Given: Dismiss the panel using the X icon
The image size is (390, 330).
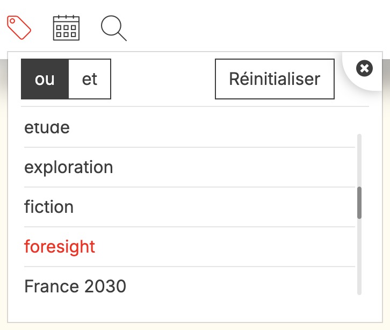Looking at the screenshot, I should point(364,68).
